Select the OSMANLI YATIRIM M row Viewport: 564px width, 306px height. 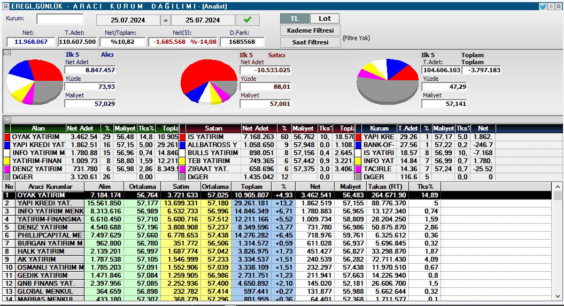click(x=277, y=267)
